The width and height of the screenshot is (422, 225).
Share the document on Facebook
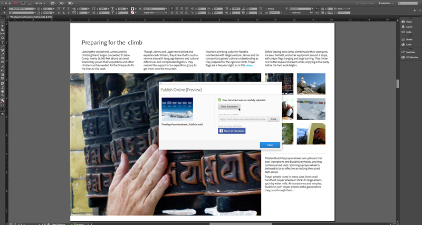[x=232, y=131]
